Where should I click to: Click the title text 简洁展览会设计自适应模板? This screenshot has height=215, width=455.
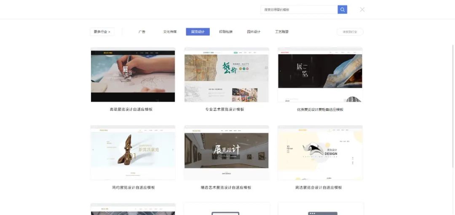[318, 188]
